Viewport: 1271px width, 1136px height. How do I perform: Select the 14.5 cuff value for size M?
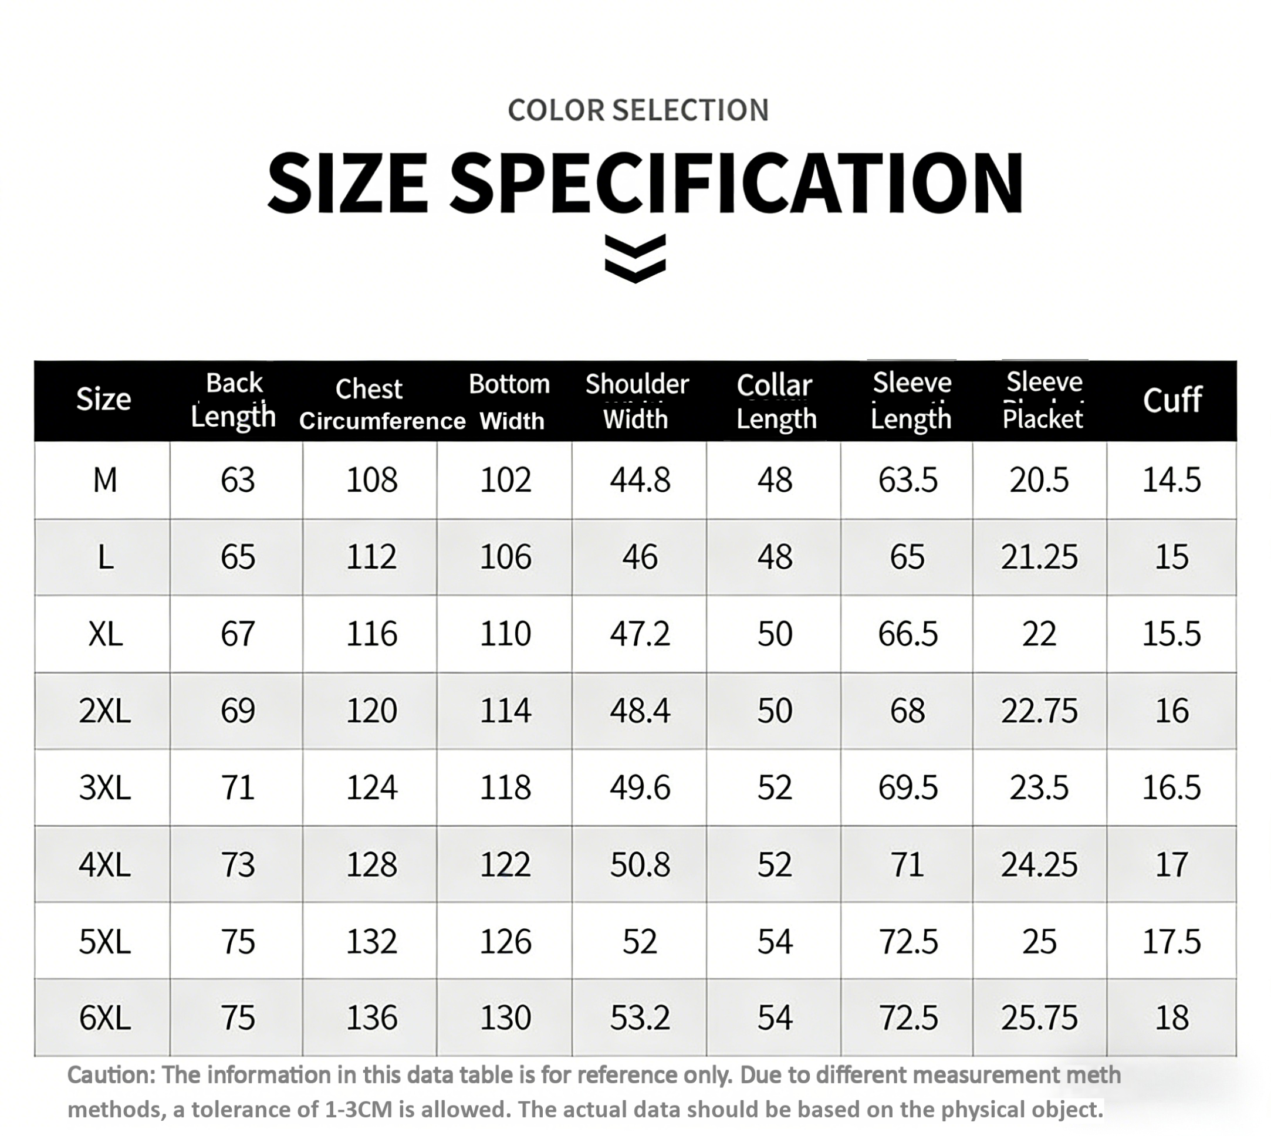(1171, 481)
